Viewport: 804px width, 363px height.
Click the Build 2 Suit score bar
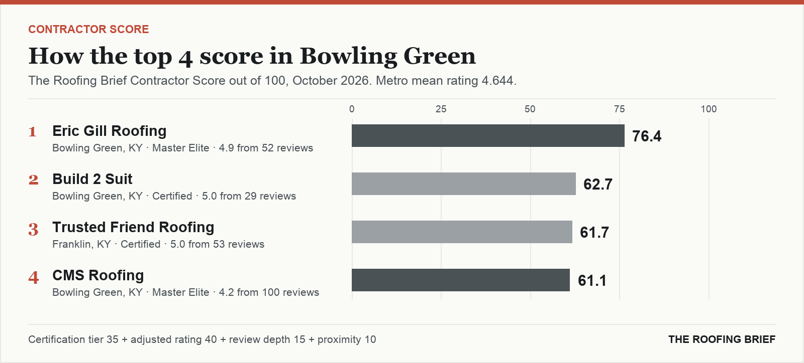464,184
